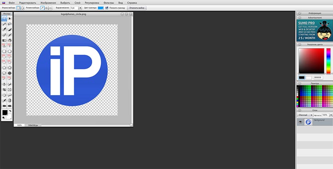Open the 'Редактировать' menu
This screenshot has width=333, height=169.
[28, 3]
